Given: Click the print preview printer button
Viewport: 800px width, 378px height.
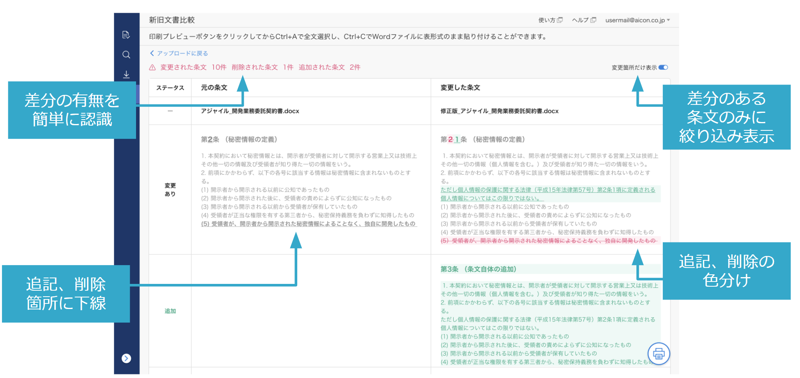Looking at the screenshot, I should point(658,353).
